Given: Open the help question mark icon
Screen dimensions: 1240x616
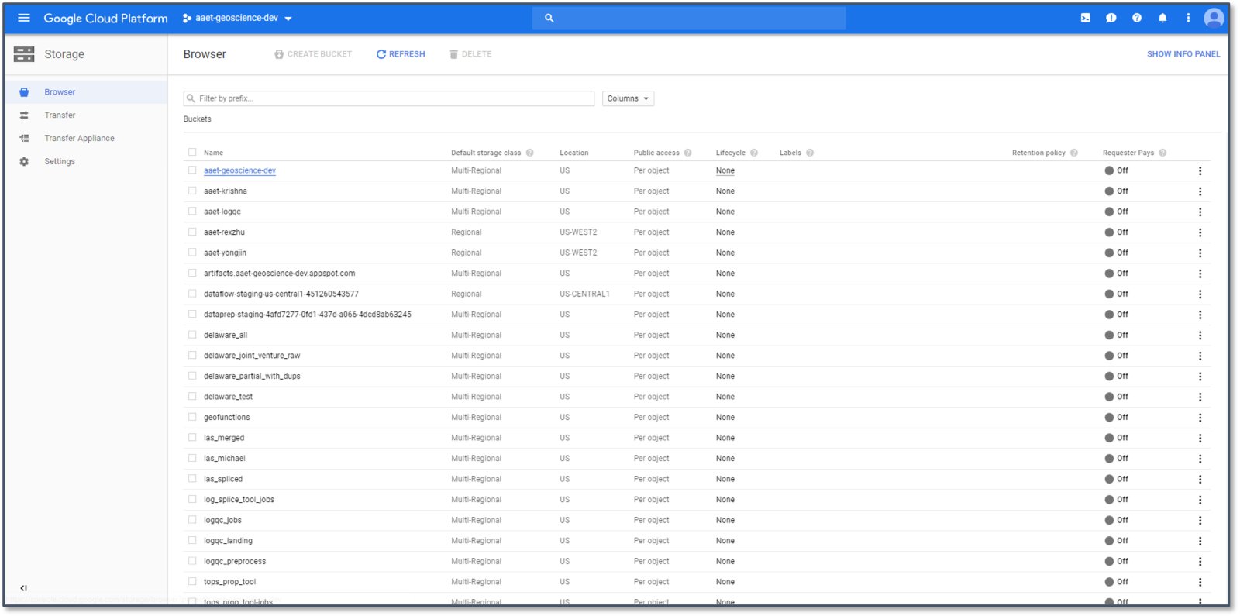Looking at the screenshot, I should 1136,18.
